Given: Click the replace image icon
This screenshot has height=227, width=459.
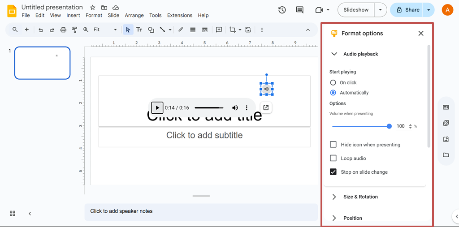Looking at the screenshot, I should point(248,30).
